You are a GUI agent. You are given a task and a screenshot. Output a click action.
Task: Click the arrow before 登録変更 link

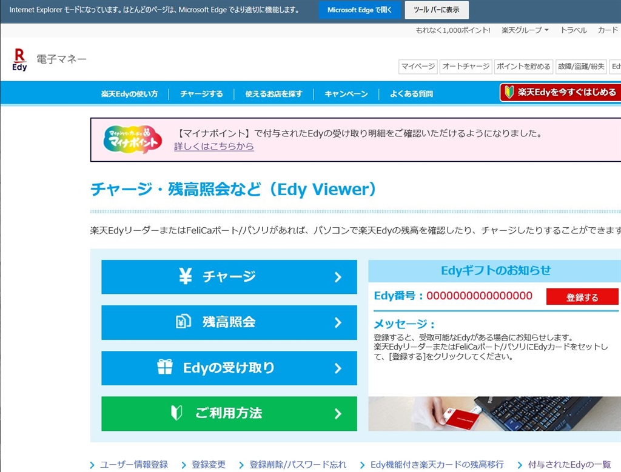[184, 465]
